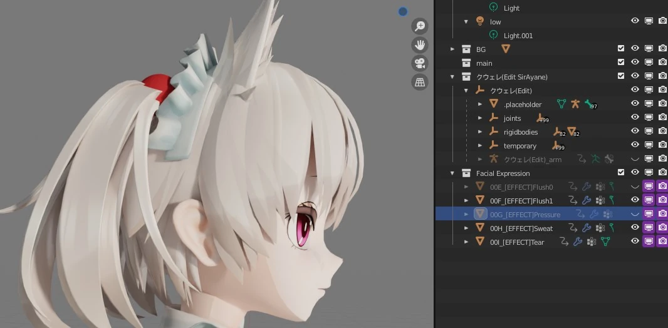Image resolution: width=668 pixels, height=328 pixels.
Task: Select 00F_[EFFECT]Flush1 object name
Action: click(x=521, y=200)
